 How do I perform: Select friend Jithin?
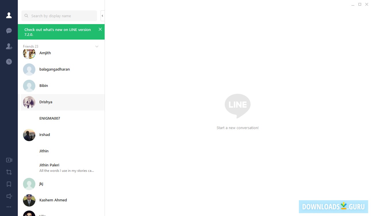(x=61, y=151)
